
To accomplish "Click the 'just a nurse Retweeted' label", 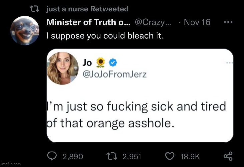I will 87,9.
